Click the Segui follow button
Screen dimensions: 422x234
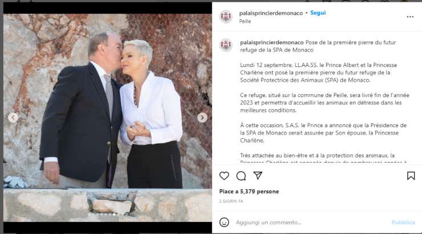(x=318, y=13)
